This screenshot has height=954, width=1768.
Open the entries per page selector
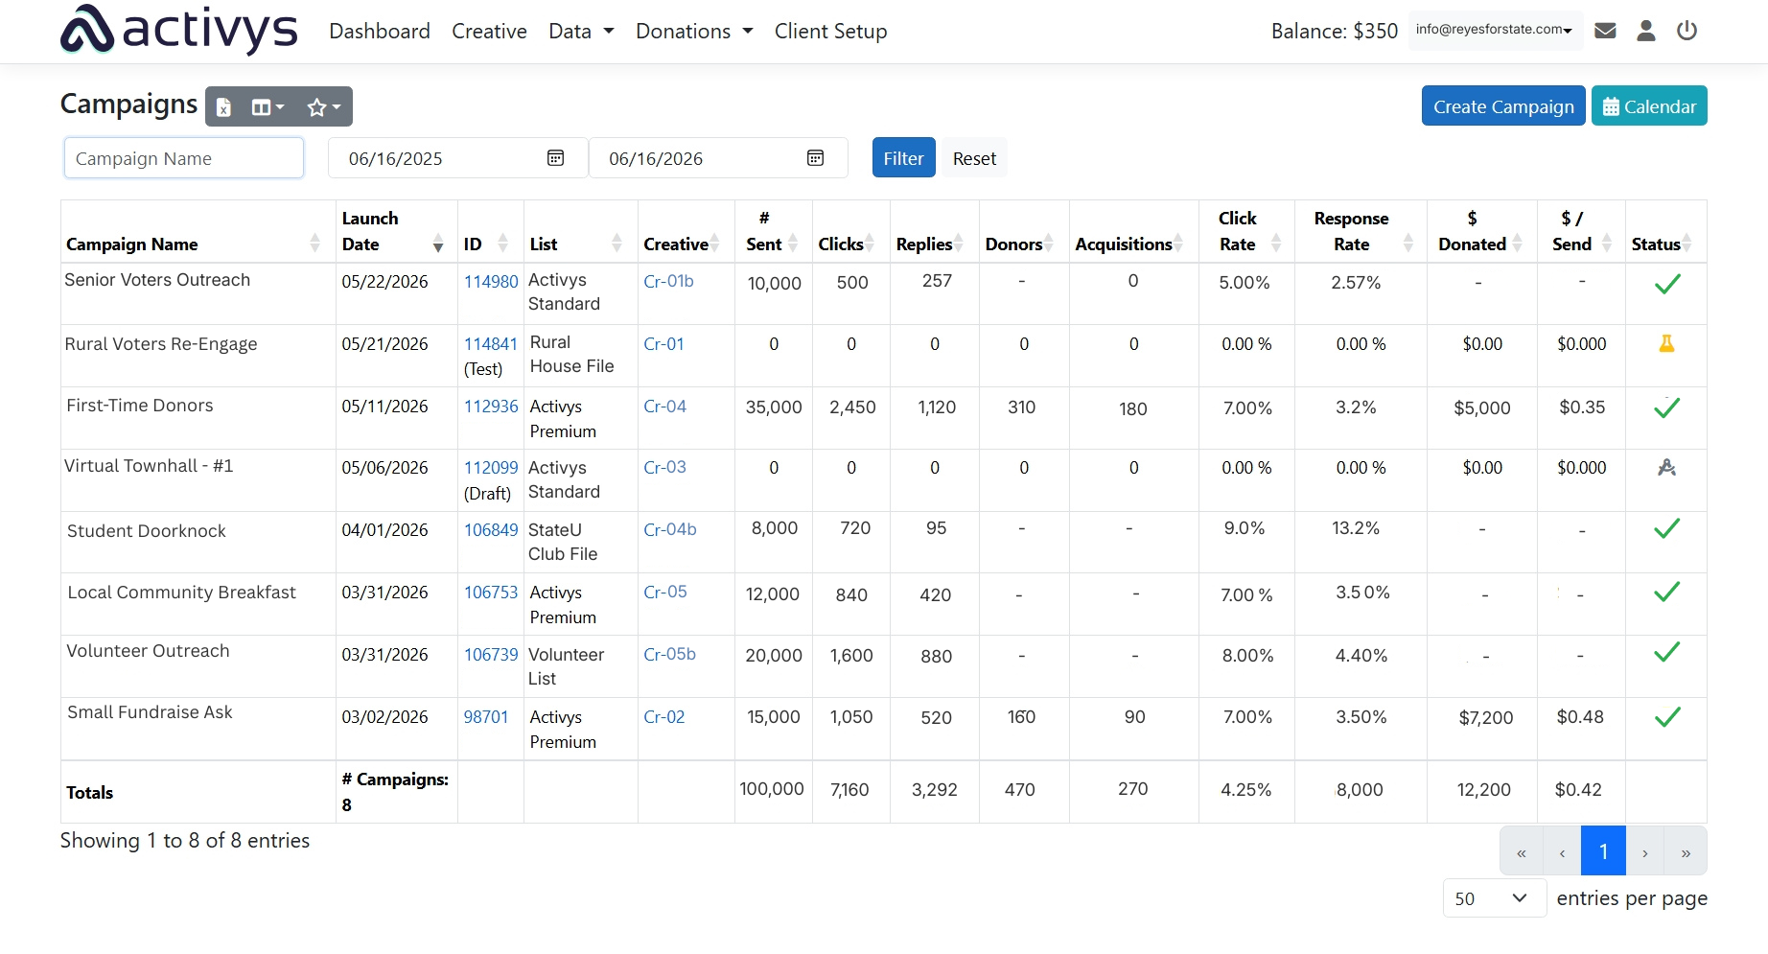point(1494,898)
